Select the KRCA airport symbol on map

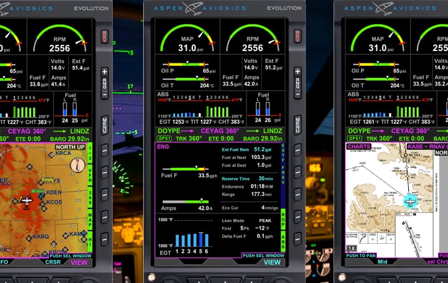(51, 155)
